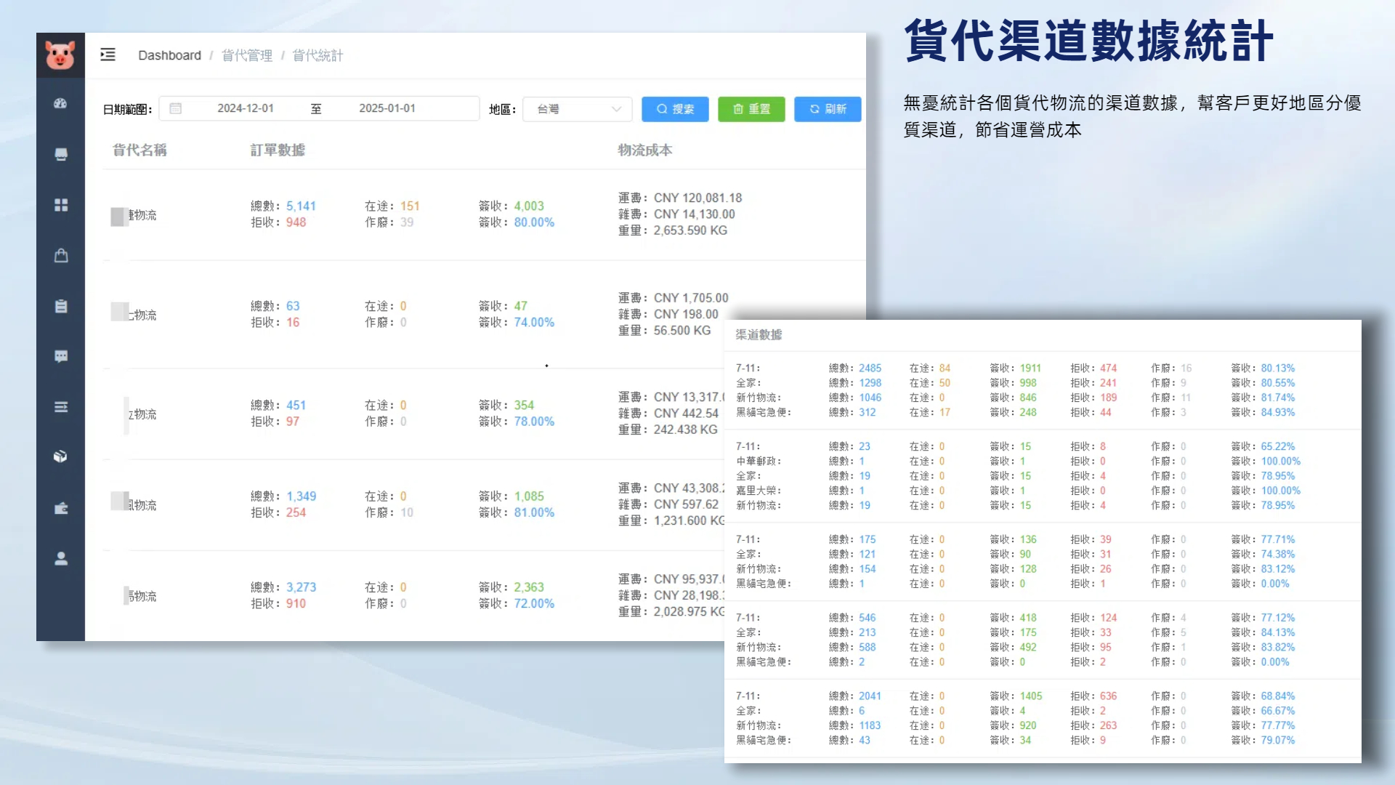Click channel total 2041 for 7-11
Image resolution: width=1395 pixels, height=785 pixels.
(x=870, y=696)
